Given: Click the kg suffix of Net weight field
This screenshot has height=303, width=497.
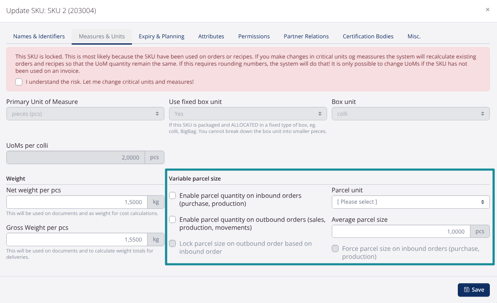Looking at the screenshot, I should [x=156, y=202].
